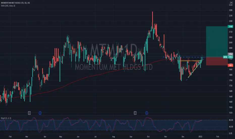This screenshot has width=235, height=139.
Task: Click the 1720 price axis label
Action: coord(230,86)
